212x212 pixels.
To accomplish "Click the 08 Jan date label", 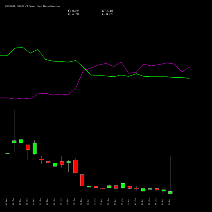I will (x=122, y=202).
